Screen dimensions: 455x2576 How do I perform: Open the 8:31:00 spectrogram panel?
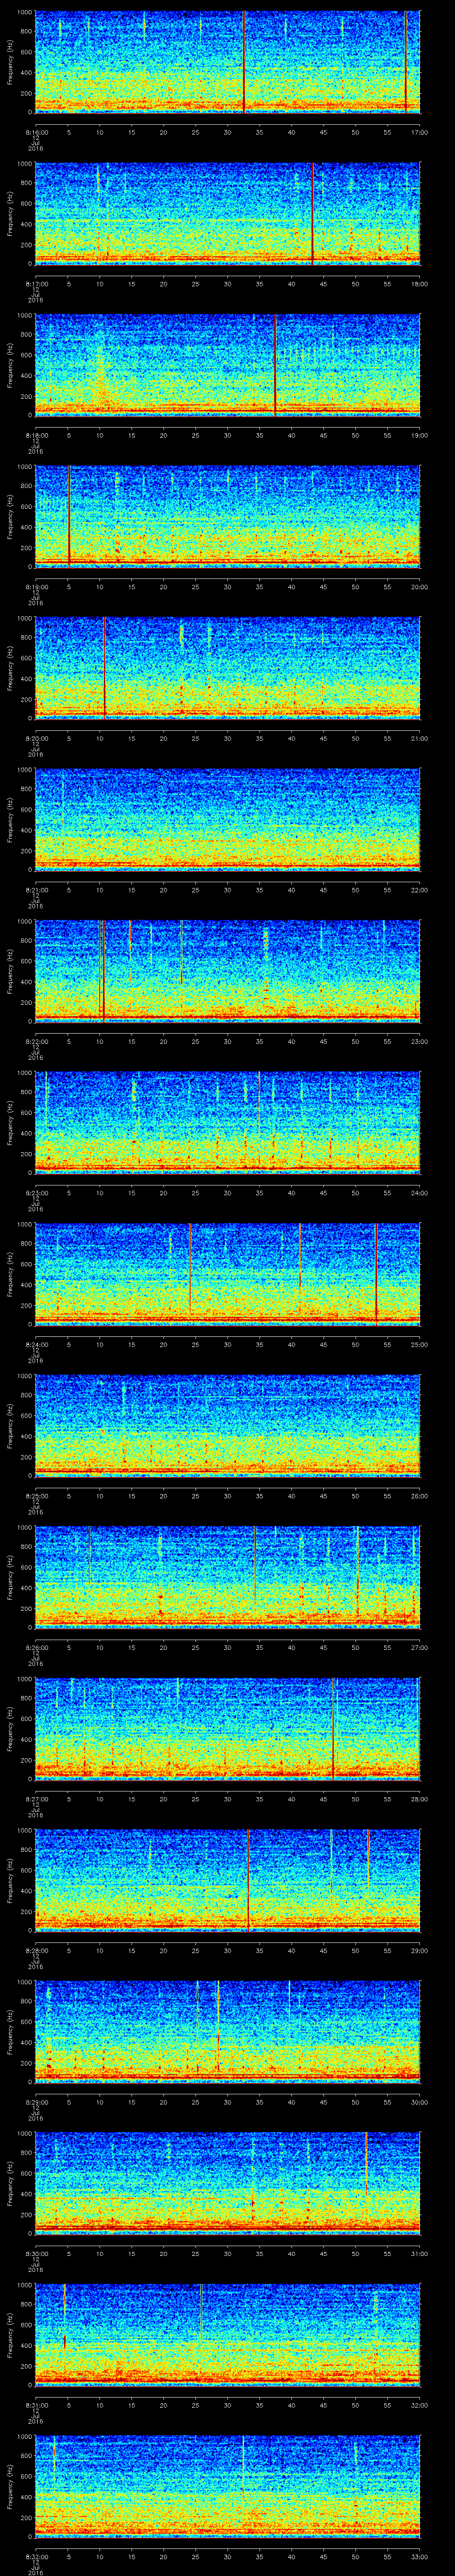click(227, 2335)
